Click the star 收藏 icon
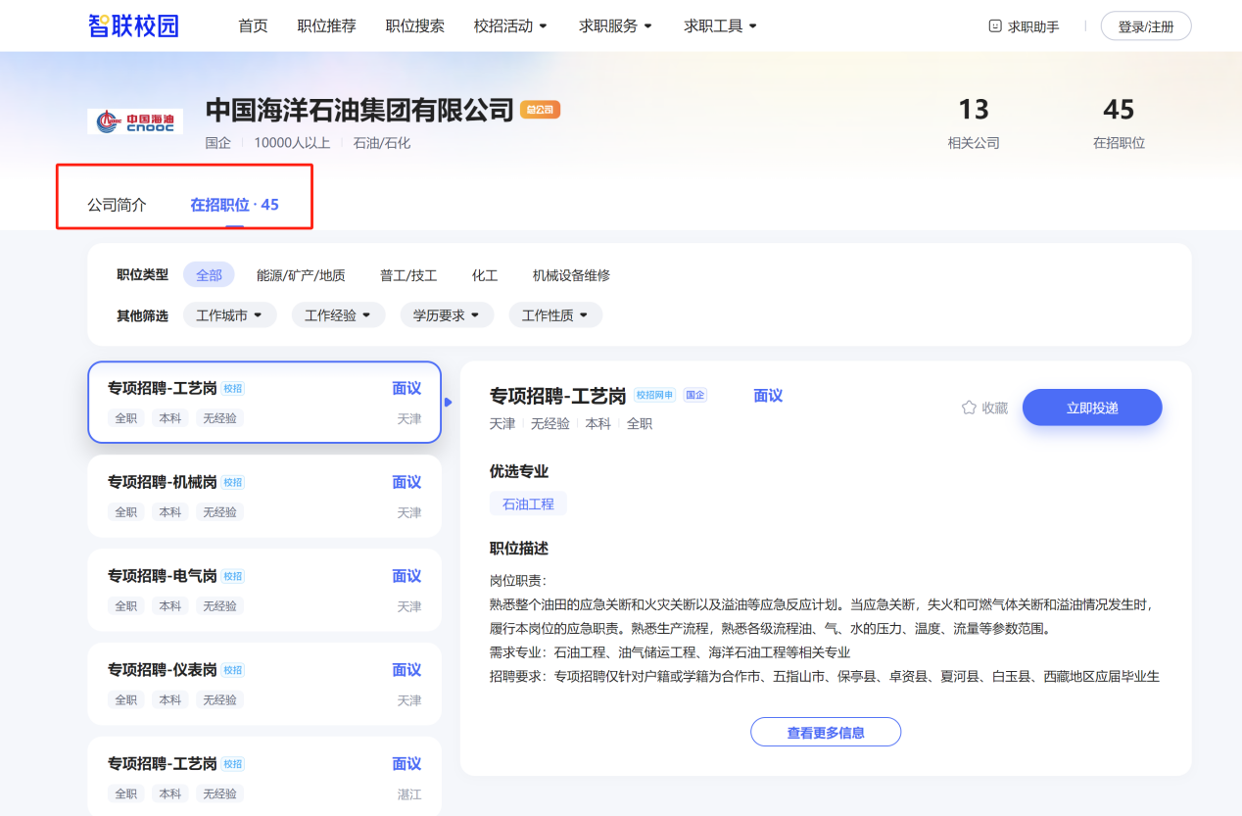1242x816 pixels. pyautogui.click(x=969, y=408)
